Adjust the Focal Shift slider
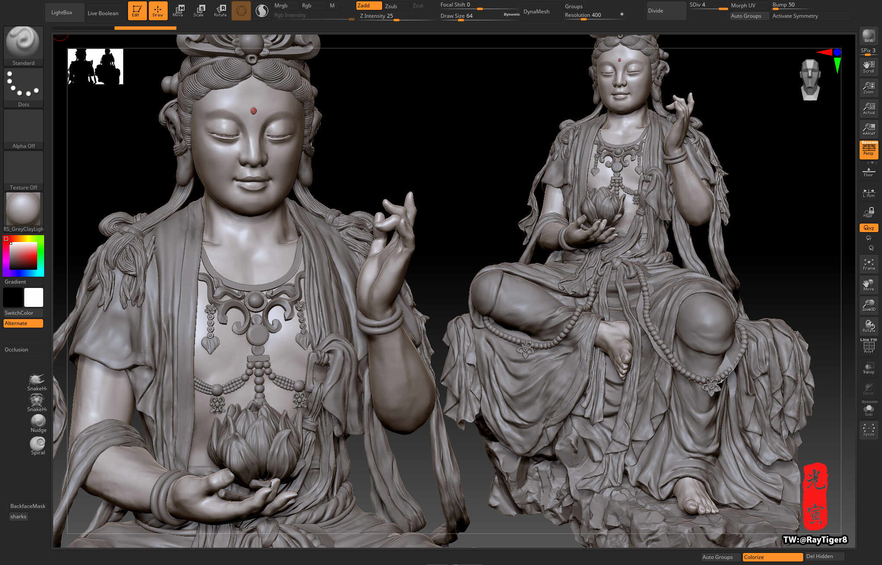 tap(479, 6)
